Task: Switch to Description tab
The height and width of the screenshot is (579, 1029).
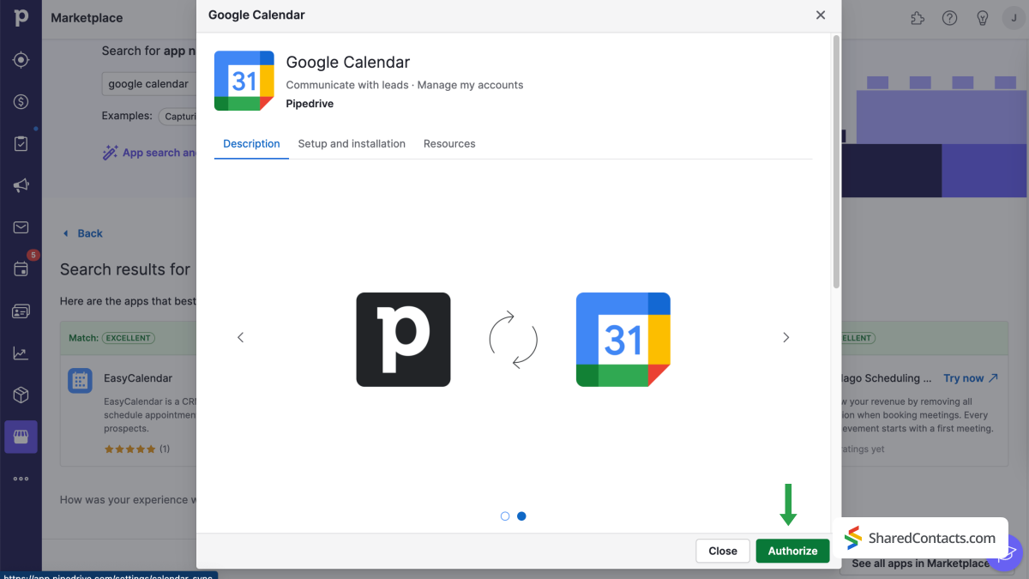Action: (x=251, y=144)
